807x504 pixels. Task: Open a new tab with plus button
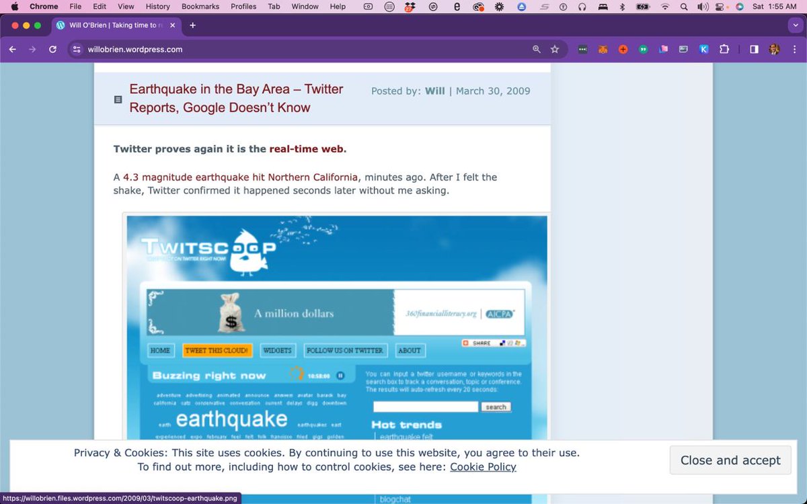tap(193, 26)
